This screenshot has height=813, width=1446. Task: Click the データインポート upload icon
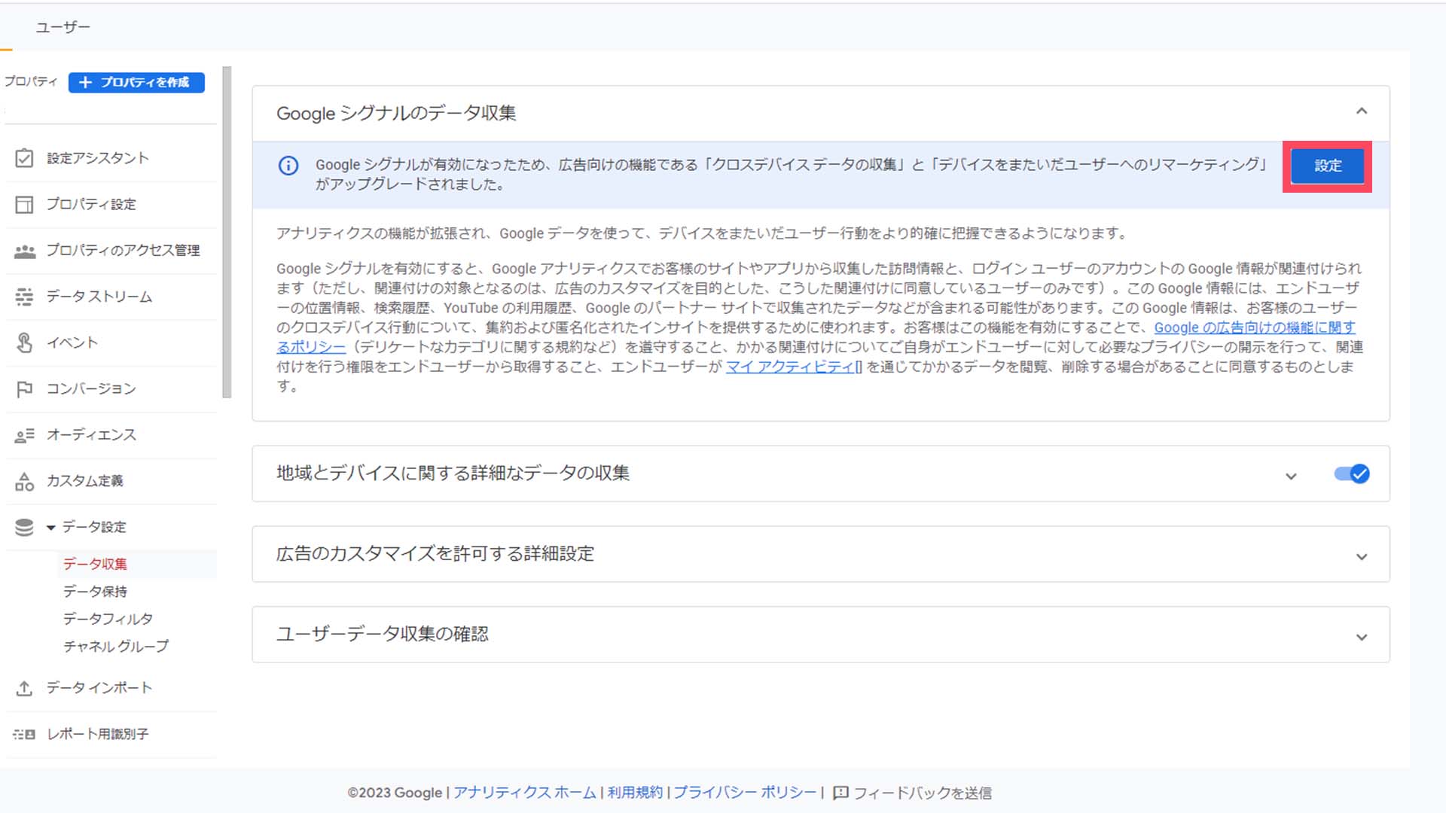(24, 688)
